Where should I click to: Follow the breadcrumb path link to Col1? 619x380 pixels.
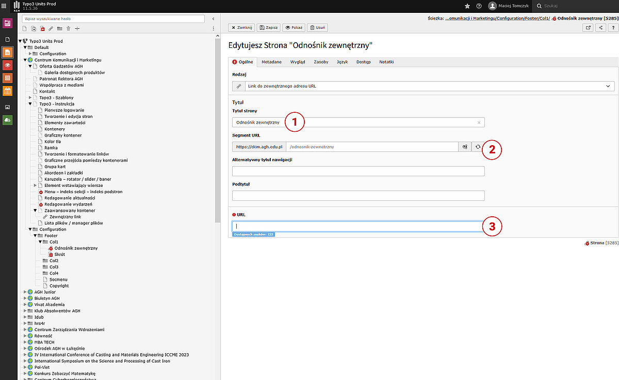coord(497,18)
